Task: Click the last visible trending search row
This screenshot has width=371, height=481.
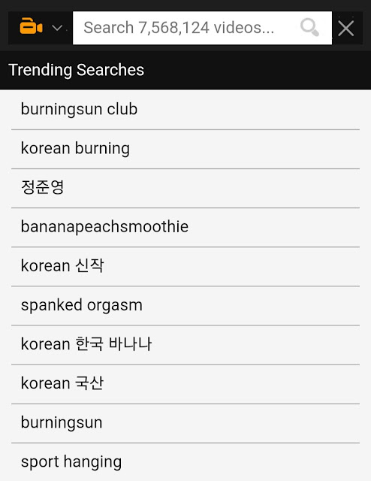Action: coord(185,462)
